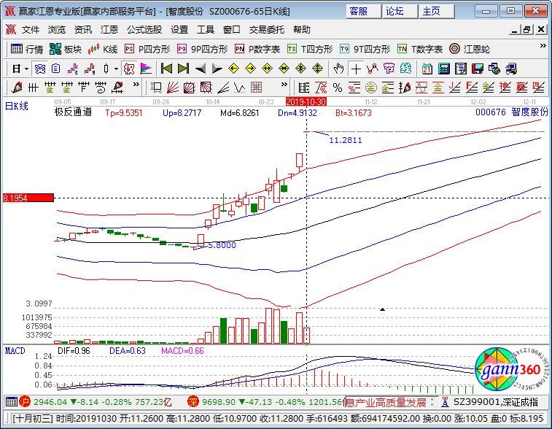Image resolution: width=552 pixels, height=429 pixels.
Task: Select the 3-step staircase line icon
Action: (72, 69)
